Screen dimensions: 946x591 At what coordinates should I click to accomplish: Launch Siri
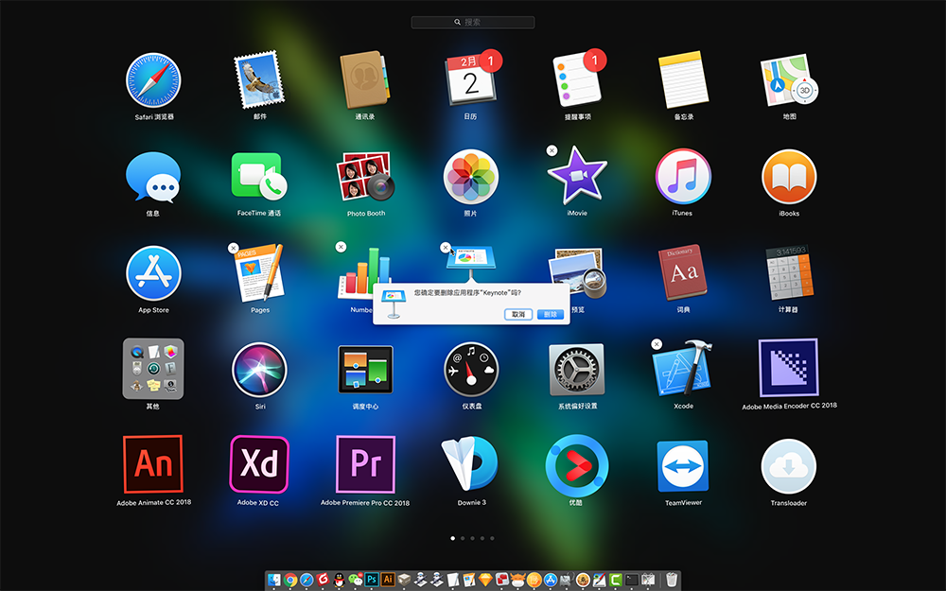[x=259, y=370]
